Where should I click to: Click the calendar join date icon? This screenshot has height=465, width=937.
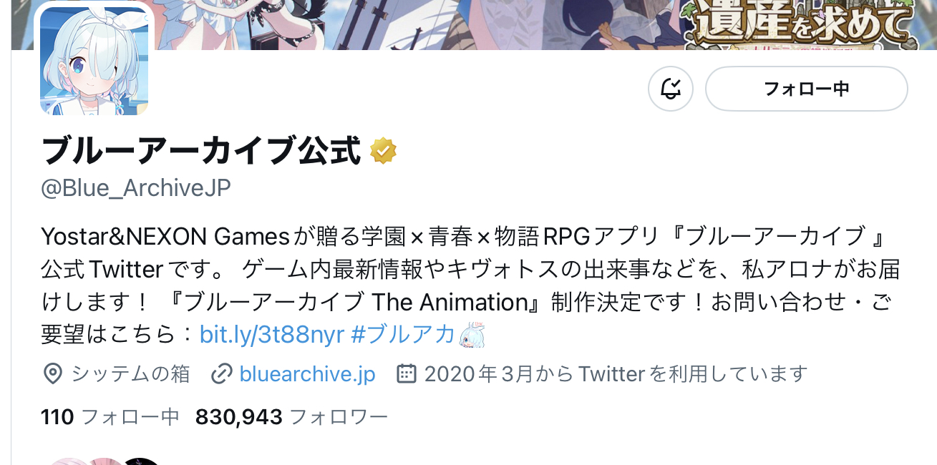tap(407, 373)
